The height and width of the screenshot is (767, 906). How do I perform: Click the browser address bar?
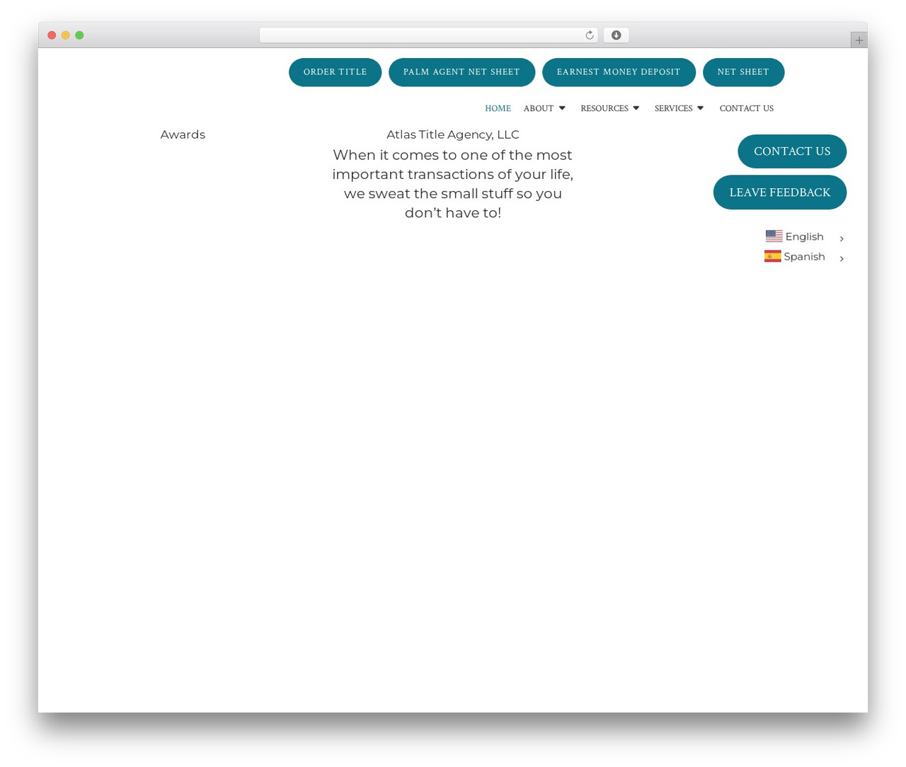click(428, 35)
